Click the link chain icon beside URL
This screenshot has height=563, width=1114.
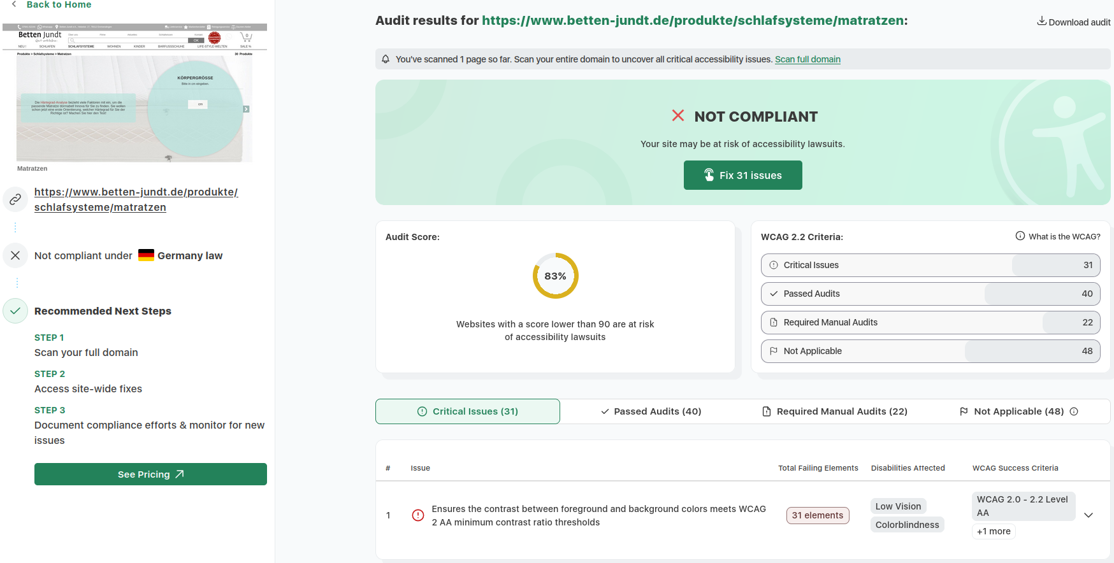coord(15,199)
